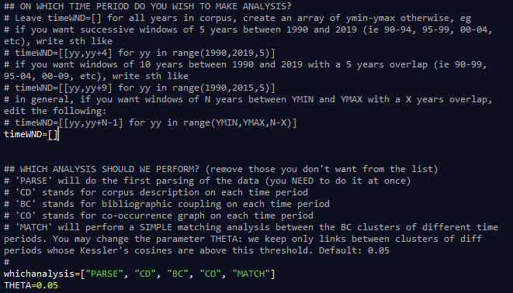Place cursor inside timeWND empty brackets
Viewport: 513px width, 293px height.
click(53, 134)
